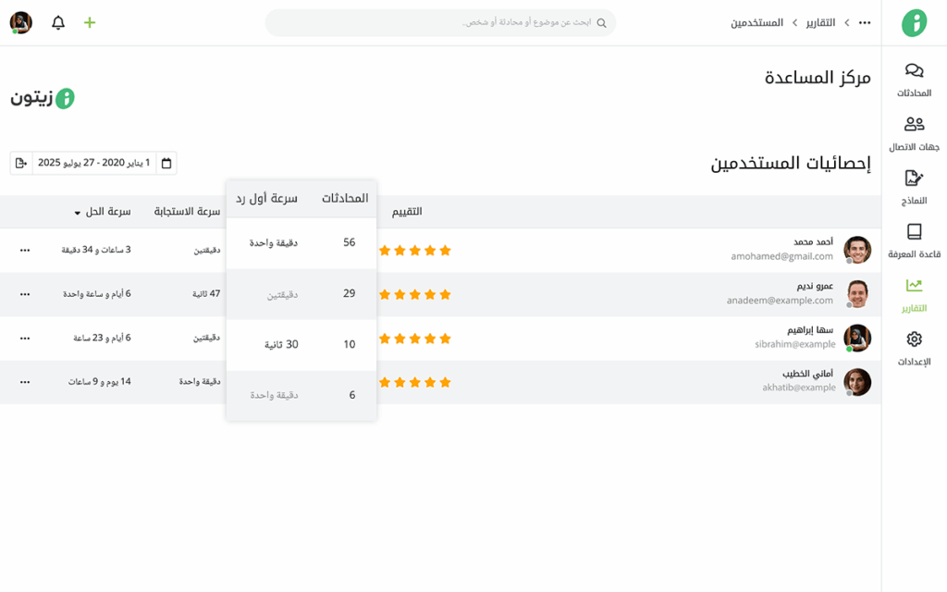
Task: Click the avatar of عمرو نديم
Action: pos(857,294)
